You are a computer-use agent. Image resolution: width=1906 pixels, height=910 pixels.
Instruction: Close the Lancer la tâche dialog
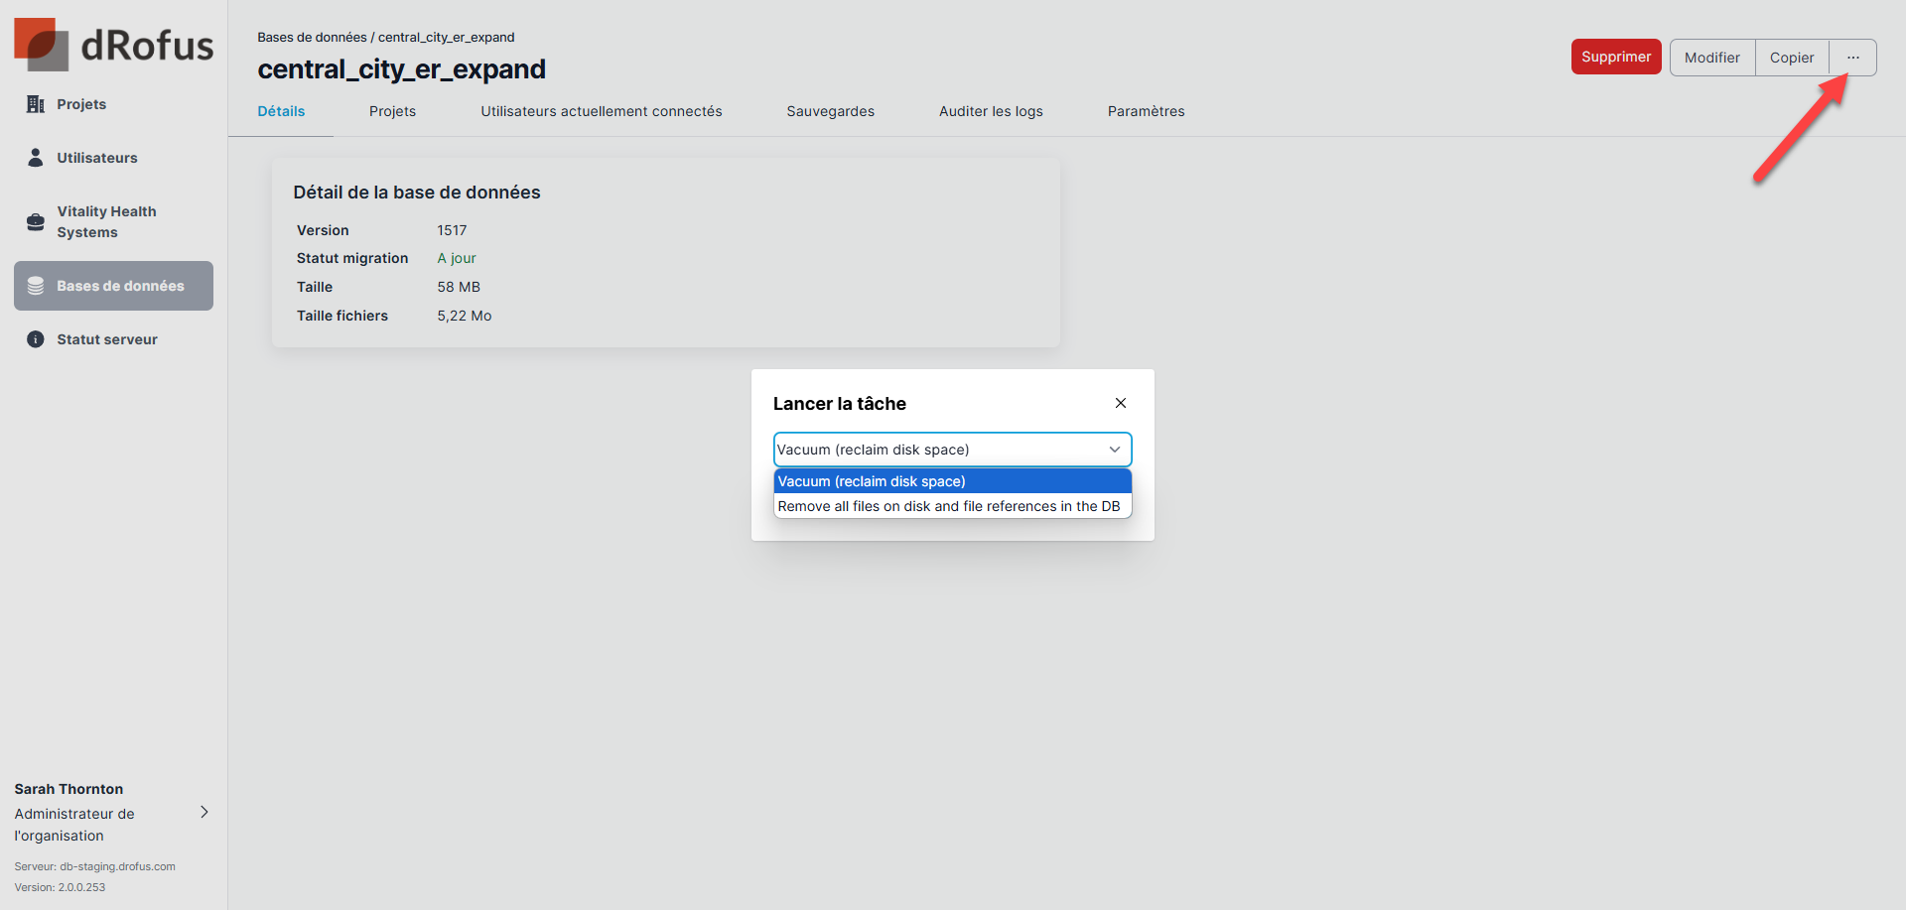[x=1120, y=403]
